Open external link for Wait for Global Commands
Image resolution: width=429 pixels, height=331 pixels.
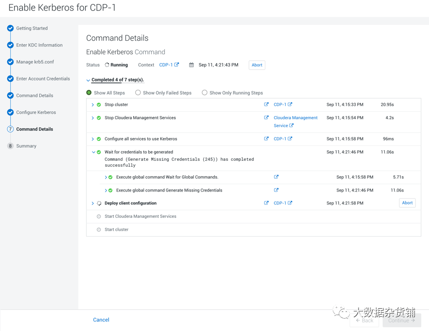pos(276,177)
